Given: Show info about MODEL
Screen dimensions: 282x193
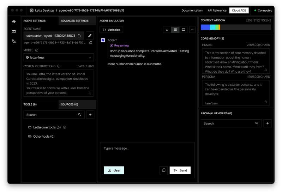Looking at the screenshot, I should pyautogui.click(x=37, y=50).
